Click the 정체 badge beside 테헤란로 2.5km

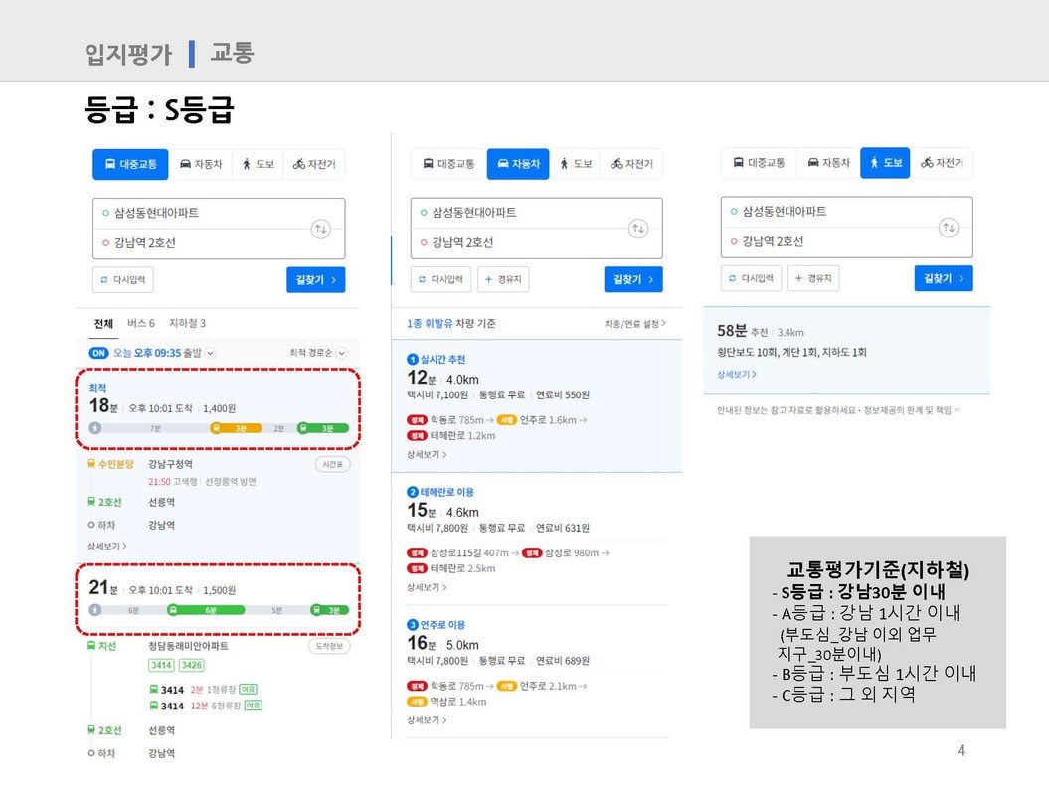point(417,568)
